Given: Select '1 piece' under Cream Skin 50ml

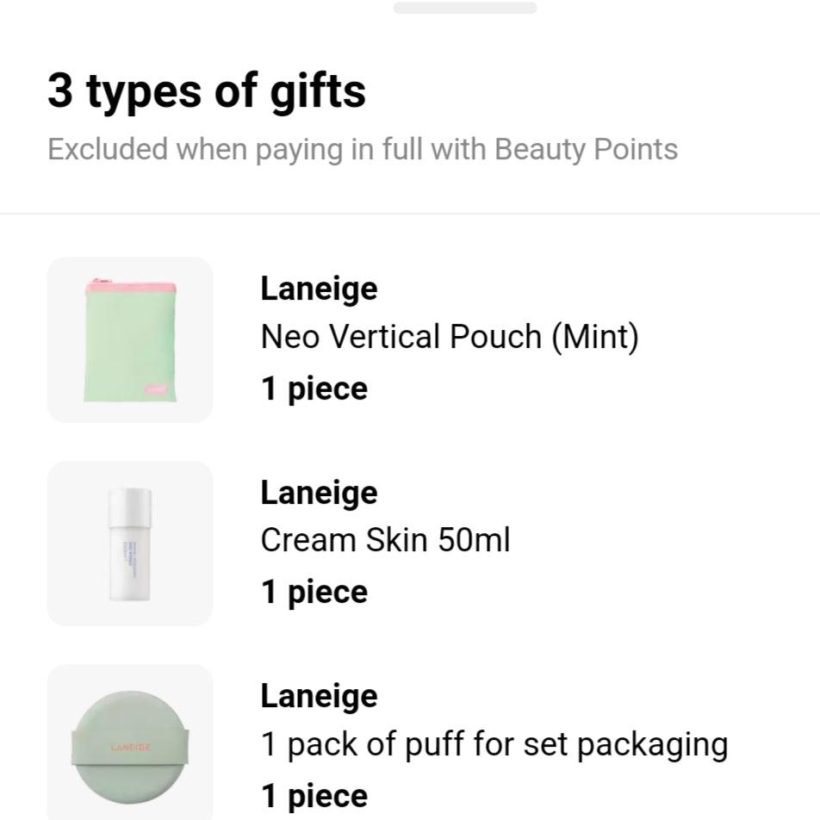Looking at the screenshot, I should tap(314, 591).
